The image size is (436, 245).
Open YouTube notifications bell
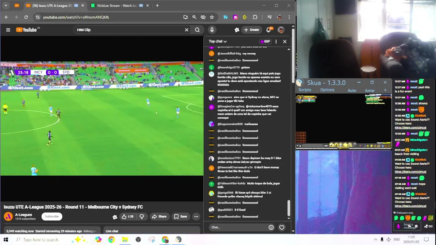tap(268, 30)
